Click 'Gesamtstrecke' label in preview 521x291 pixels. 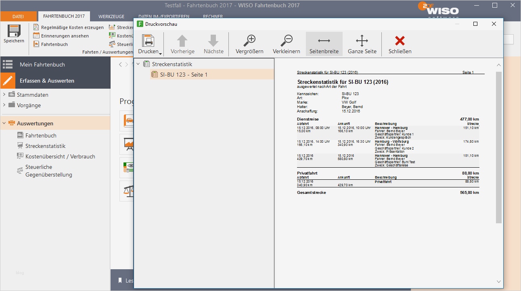coord(312,193)
